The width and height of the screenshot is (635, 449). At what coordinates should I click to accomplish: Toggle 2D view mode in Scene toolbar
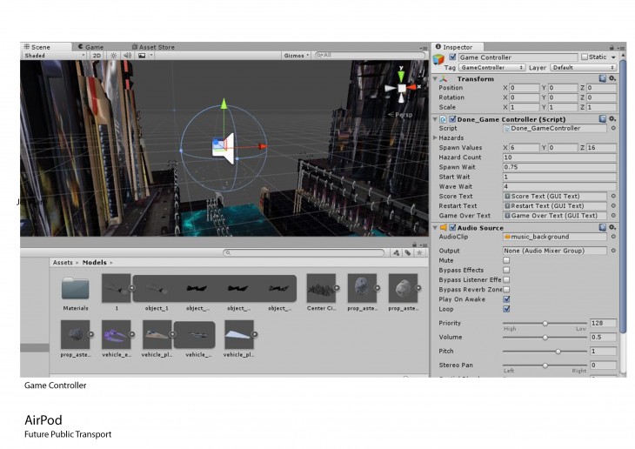point(97,55)
